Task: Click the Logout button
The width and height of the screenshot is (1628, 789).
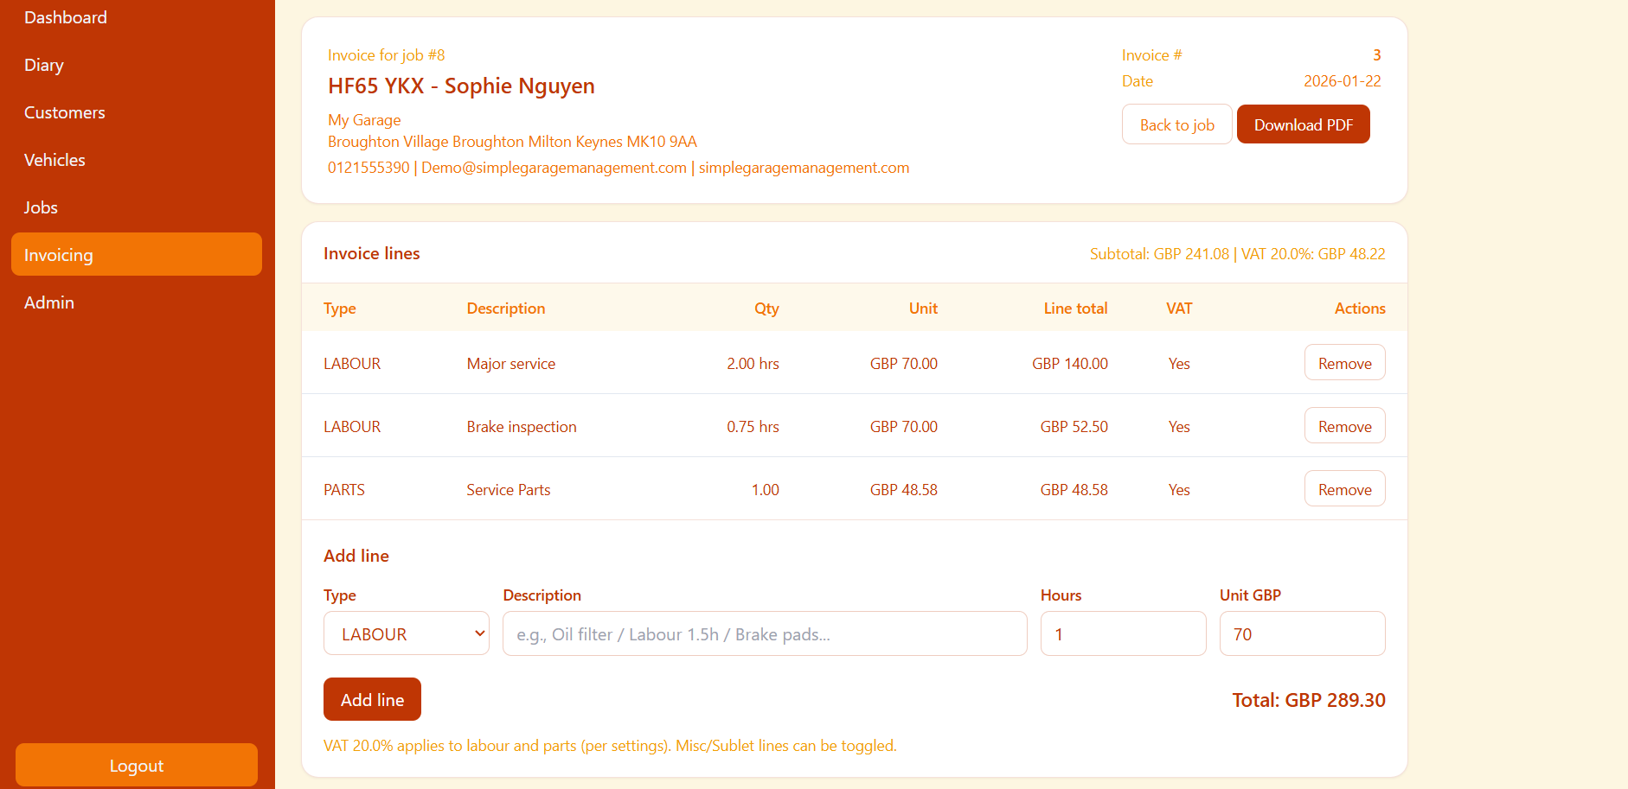Action: coord(137,766)
